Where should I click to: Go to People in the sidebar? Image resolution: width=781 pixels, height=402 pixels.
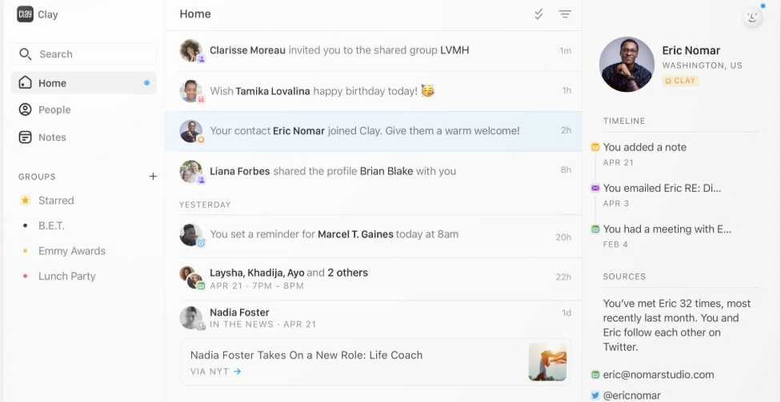coord(54,109)
